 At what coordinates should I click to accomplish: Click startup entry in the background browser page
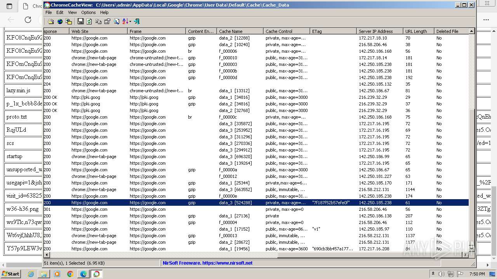pyautogui.click(x=14, y=156)
